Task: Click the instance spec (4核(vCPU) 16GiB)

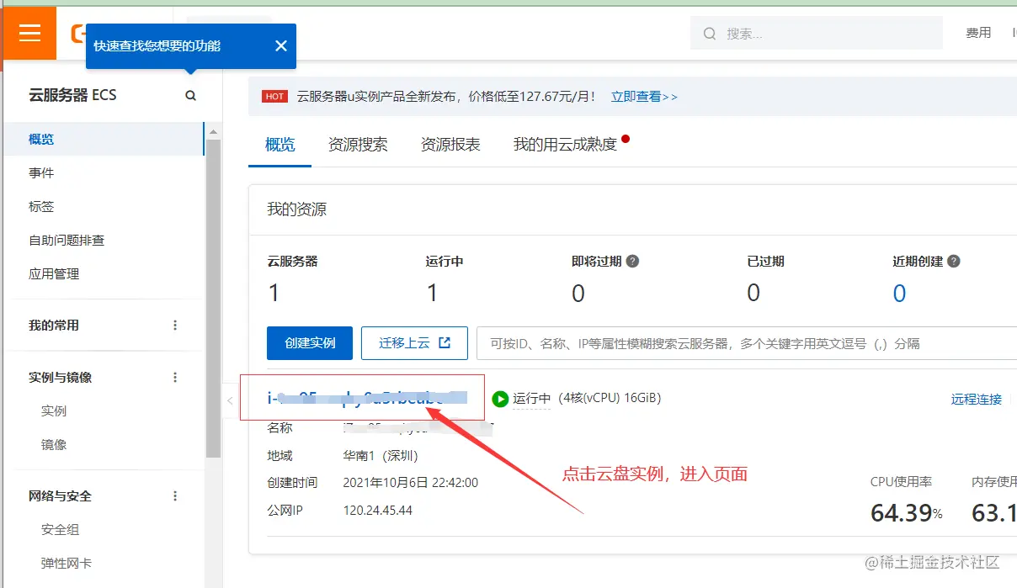Action: [x=610, y=399]
